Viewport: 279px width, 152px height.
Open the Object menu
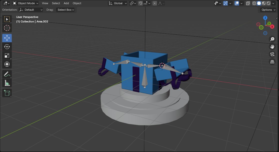pos(77,3)
